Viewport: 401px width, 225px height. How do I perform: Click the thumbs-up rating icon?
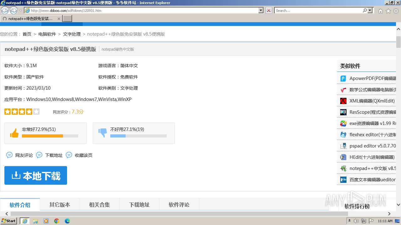coord(14,133)
